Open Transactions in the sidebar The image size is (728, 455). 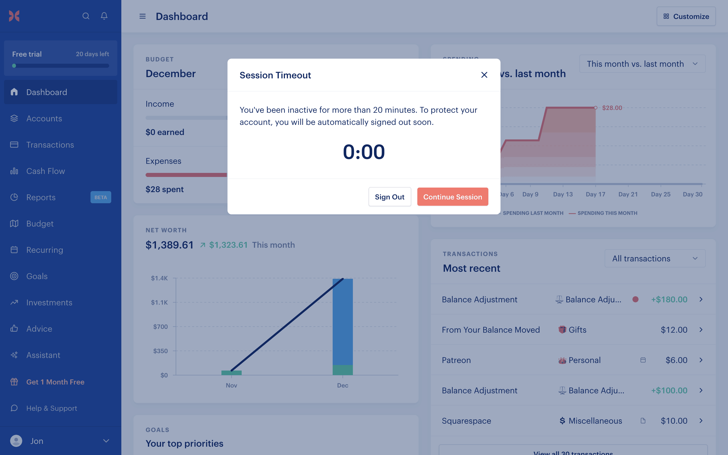pos(50,145)
